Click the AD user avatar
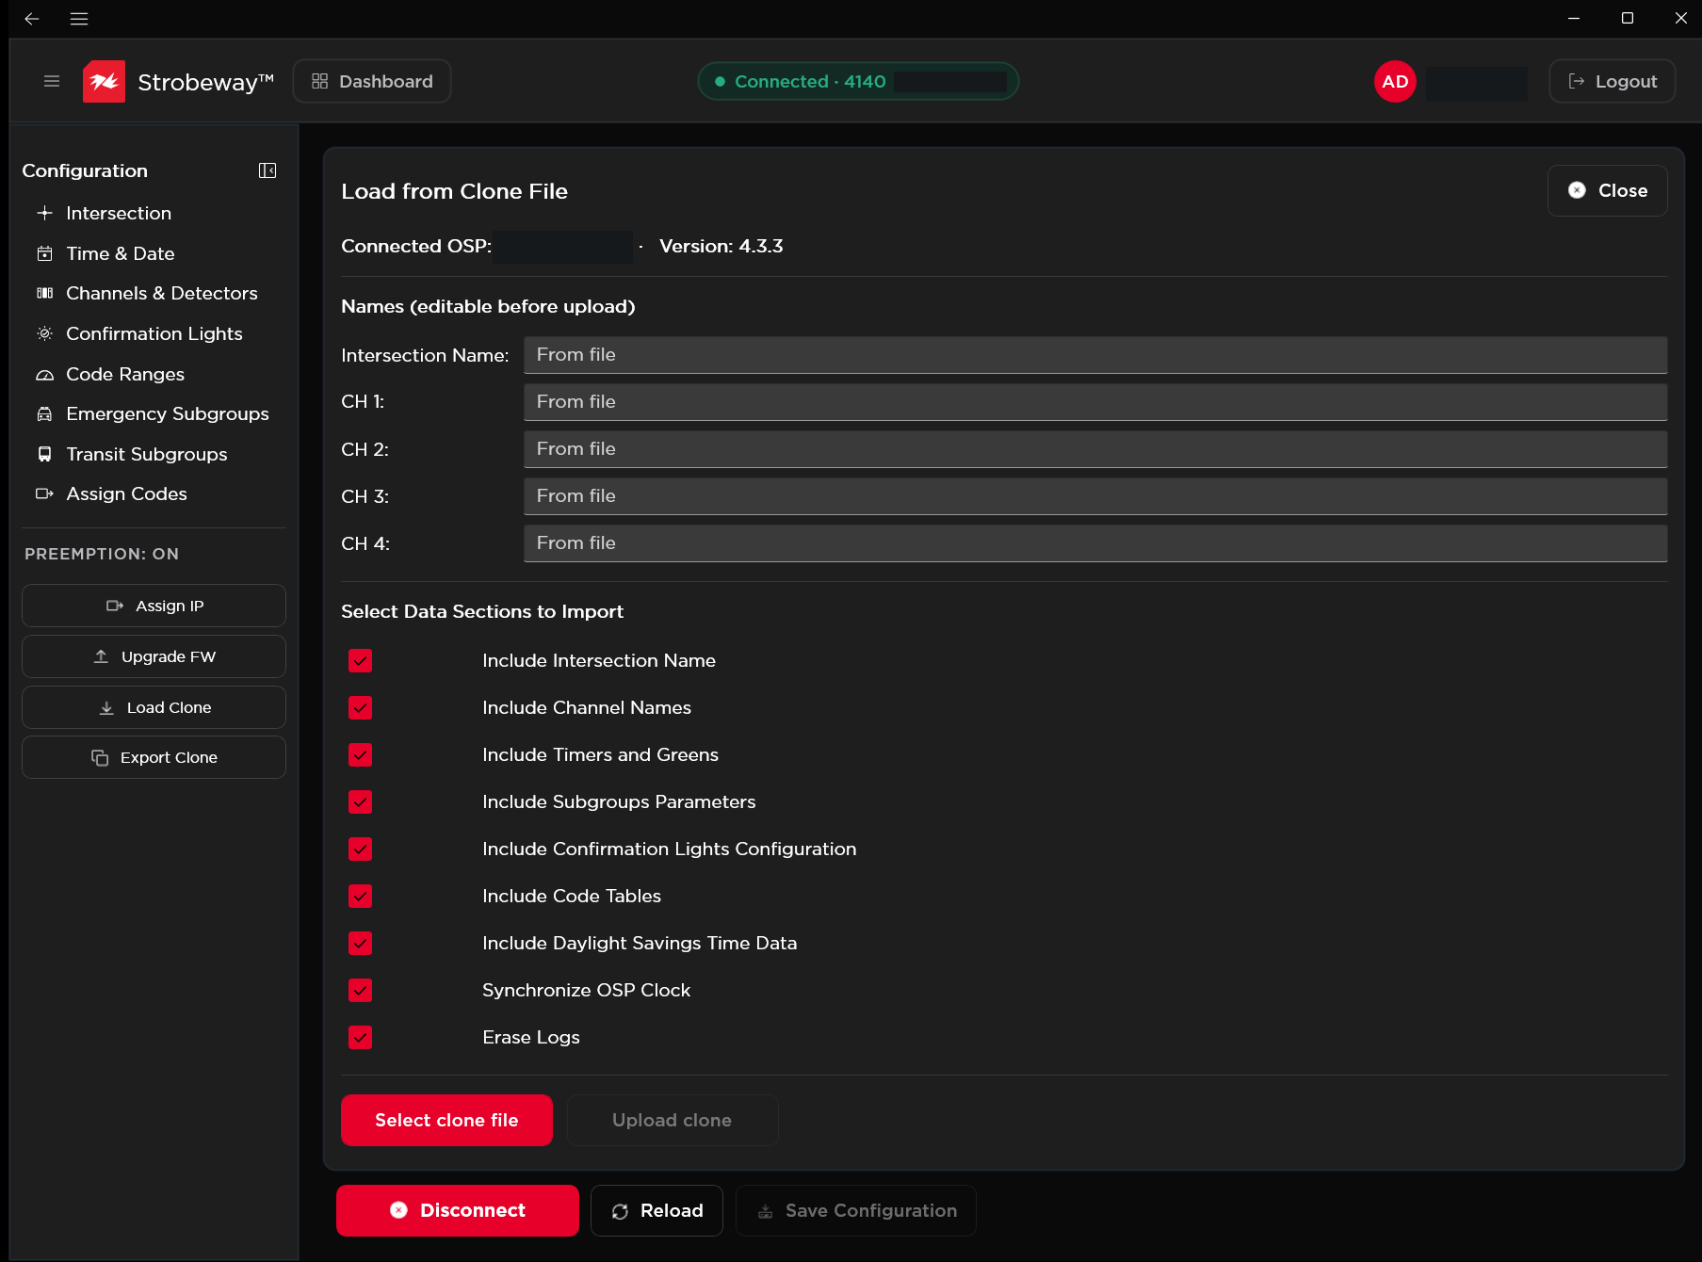Image resolution: width=1702 pixels, height=1262 pixels. tap(1395, 82)
